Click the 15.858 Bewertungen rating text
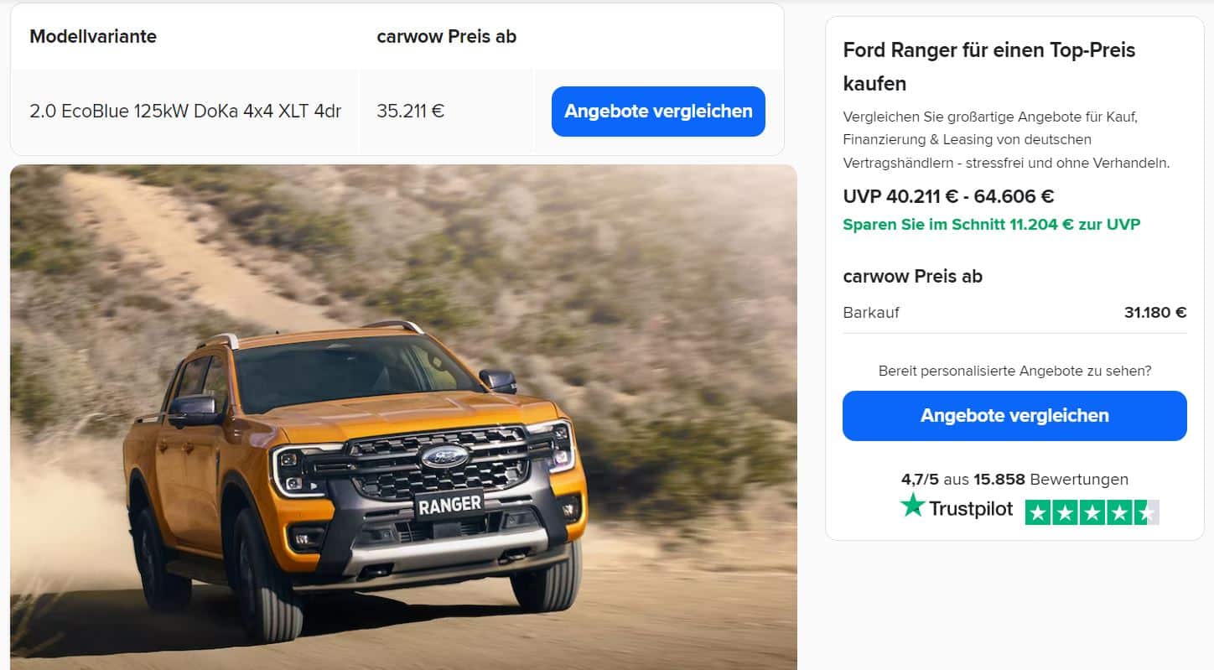The width and height of the screenshot is (1214, 670). 1051,480
